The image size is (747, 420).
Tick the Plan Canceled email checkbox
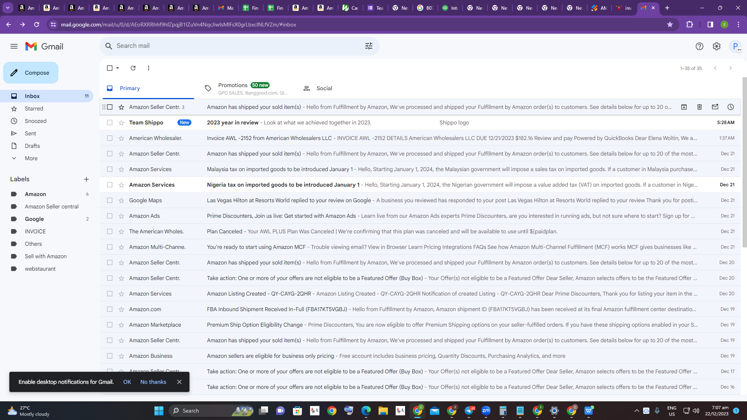[110, 231]
